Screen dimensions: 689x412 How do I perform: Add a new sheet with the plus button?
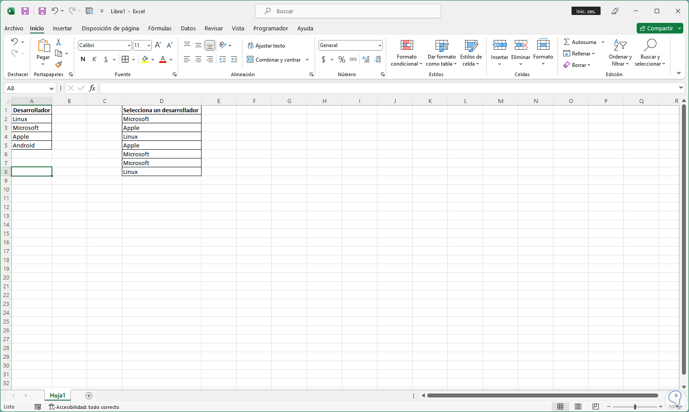tap(89, 395)
